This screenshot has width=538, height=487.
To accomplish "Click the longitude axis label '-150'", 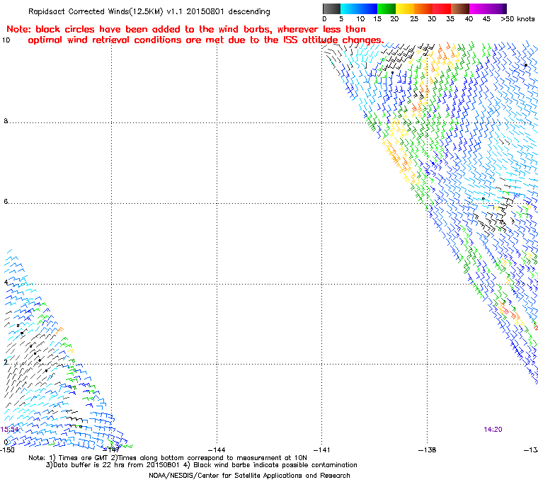I will (x=7, y=450).
